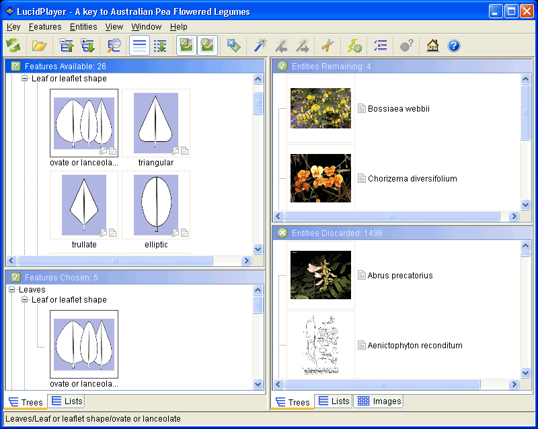
Task: Select Abrus precatorius in discarded entities
Action: 399,276
